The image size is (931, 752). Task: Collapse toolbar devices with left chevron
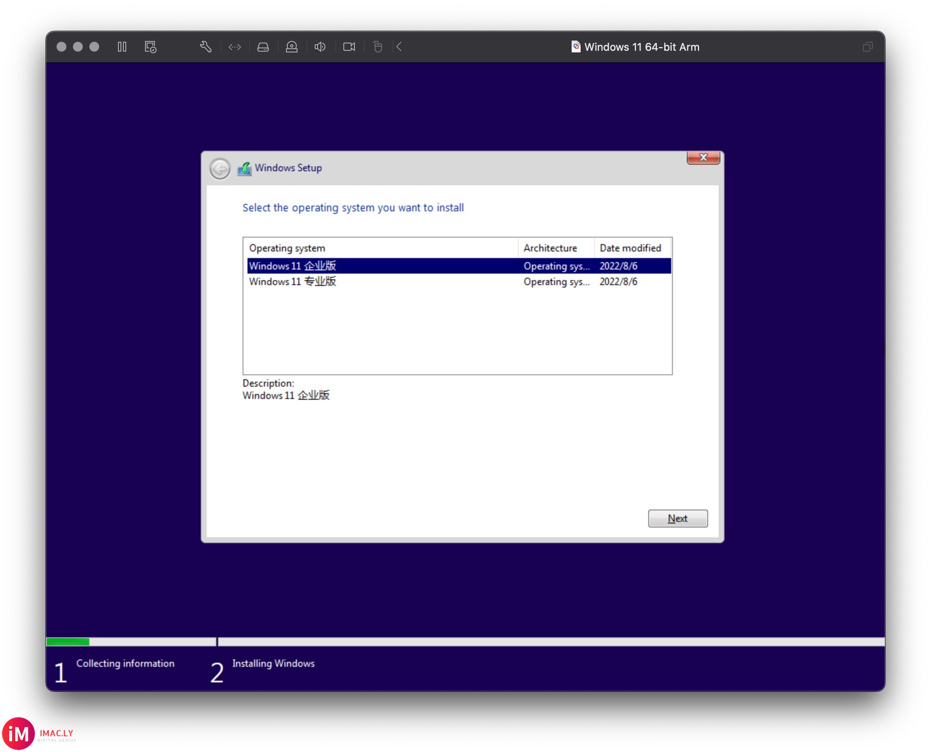coord(399,47)
